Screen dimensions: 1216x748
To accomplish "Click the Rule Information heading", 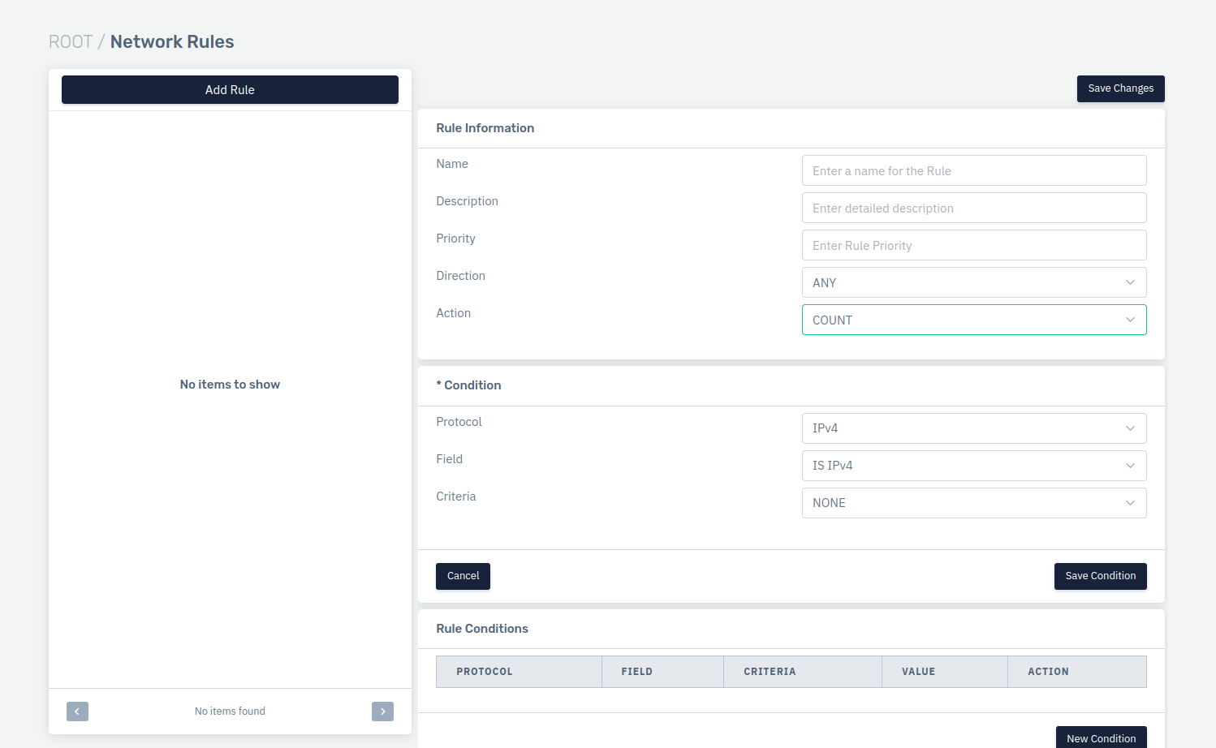I will (x=485, y=128).
